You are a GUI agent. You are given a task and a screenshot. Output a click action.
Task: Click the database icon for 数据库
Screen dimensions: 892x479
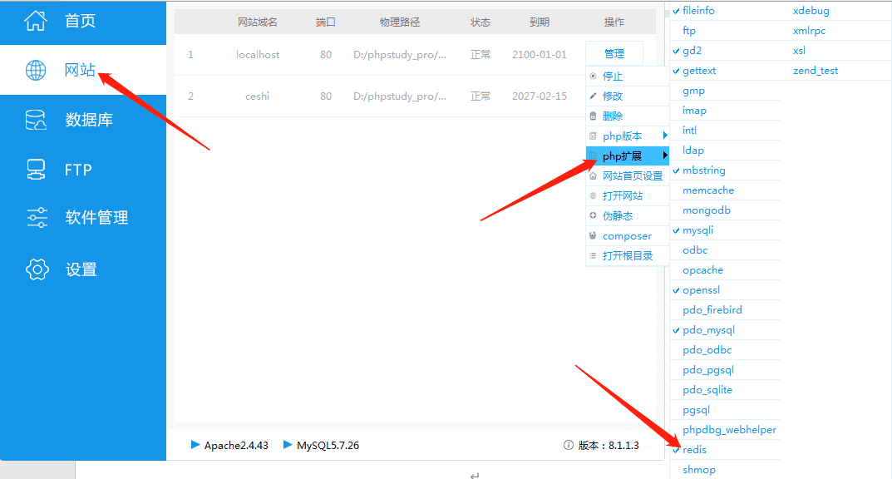36,120
